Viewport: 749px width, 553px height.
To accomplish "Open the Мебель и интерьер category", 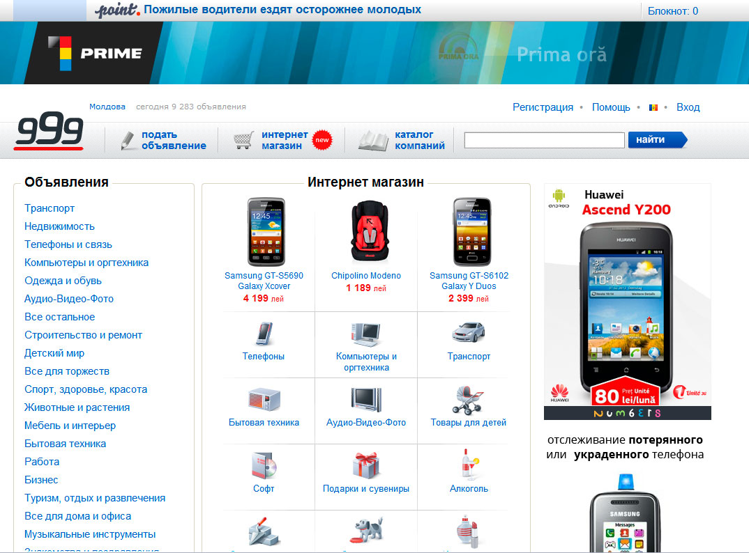I will (x=70, y=426).
